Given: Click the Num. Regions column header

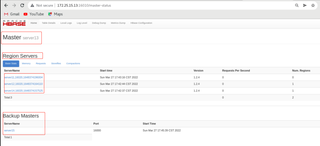Looking at the screenshot, I should [x=301, y=71].
